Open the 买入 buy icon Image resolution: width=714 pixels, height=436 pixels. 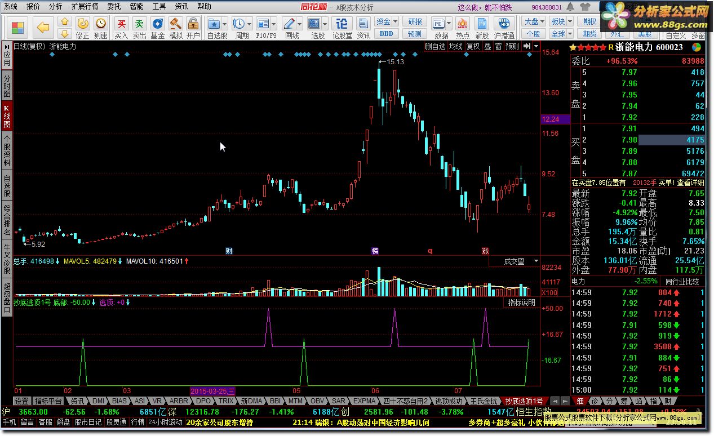click(121, 27)
